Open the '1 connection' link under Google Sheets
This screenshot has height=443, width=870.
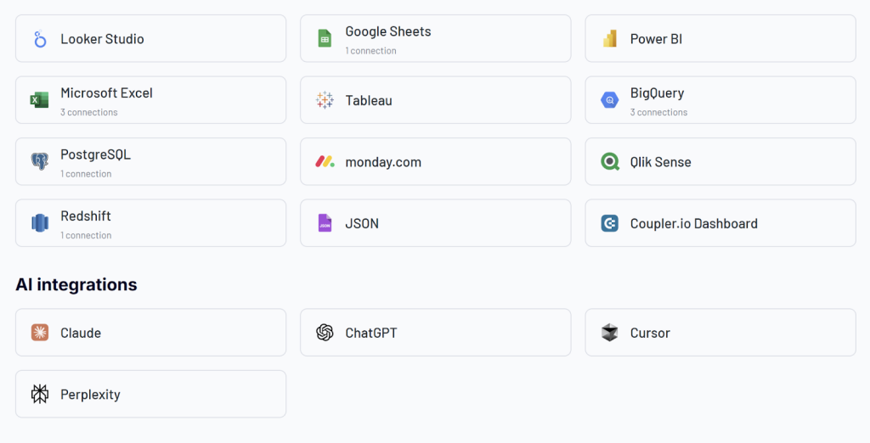[x=370, y=51]
